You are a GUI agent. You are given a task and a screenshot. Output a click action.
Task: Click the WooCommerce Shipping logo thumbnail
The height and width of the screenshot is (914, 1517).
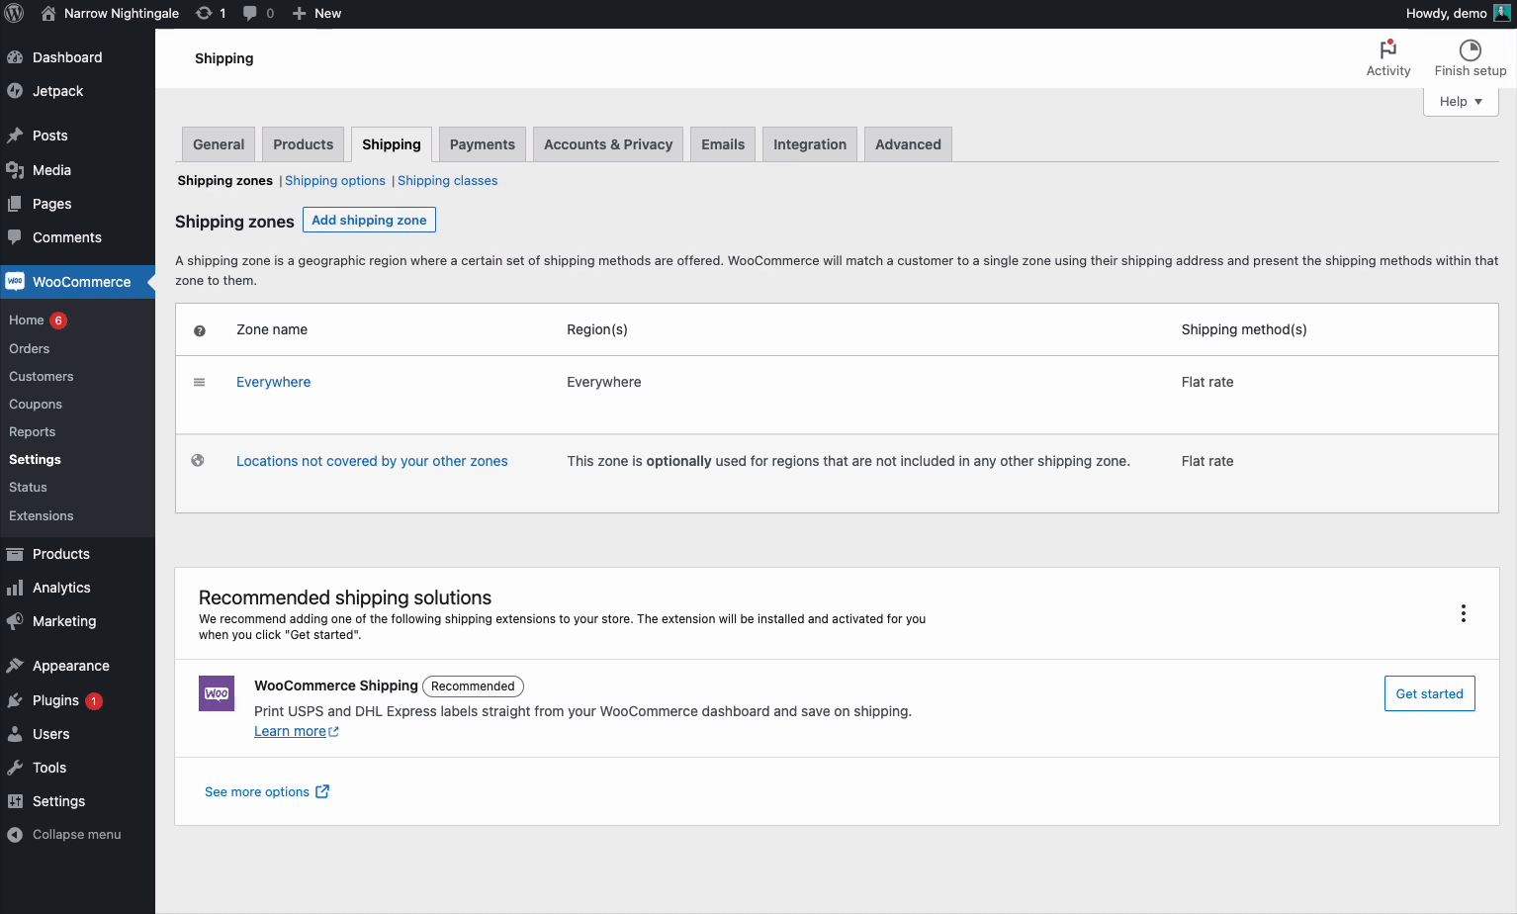[217, 693]
